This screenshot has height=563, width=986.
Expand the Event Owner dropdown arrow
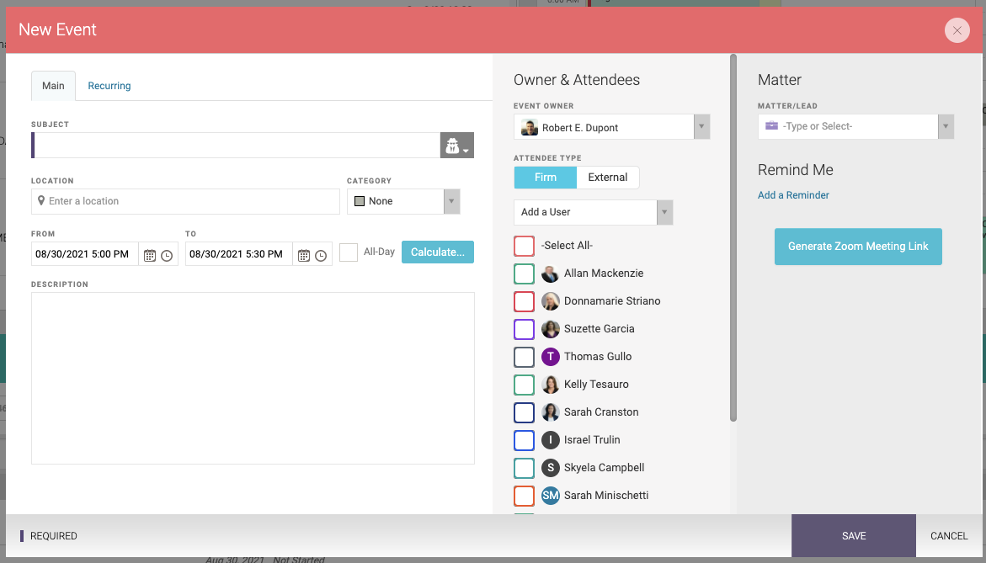(701, 127)
